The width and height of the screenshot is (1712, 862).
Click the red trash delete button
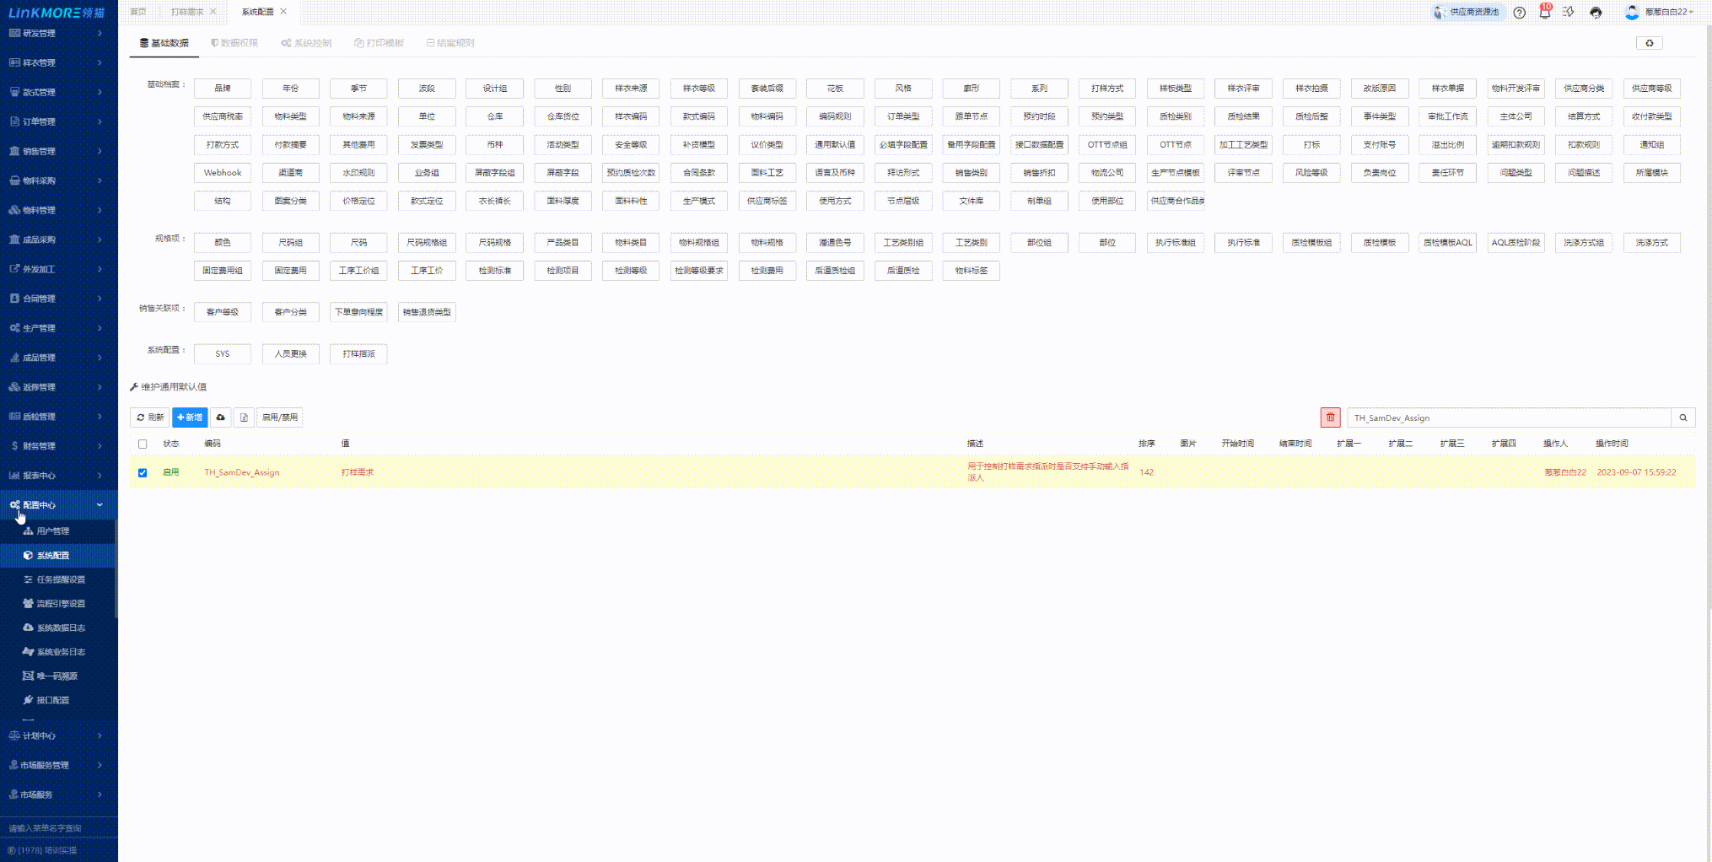tap(1330, 418)
